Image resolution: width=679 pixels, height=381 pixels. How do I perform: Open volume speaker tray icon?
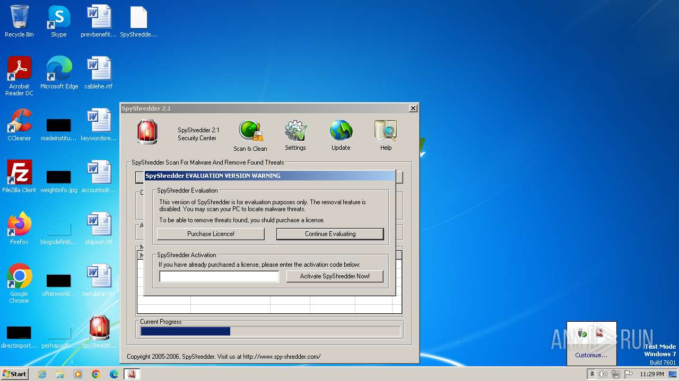click(603, 374)
